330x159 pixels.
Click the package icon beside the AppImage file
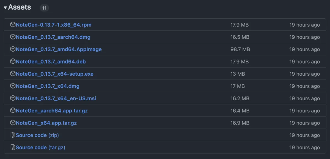point(13,49)
